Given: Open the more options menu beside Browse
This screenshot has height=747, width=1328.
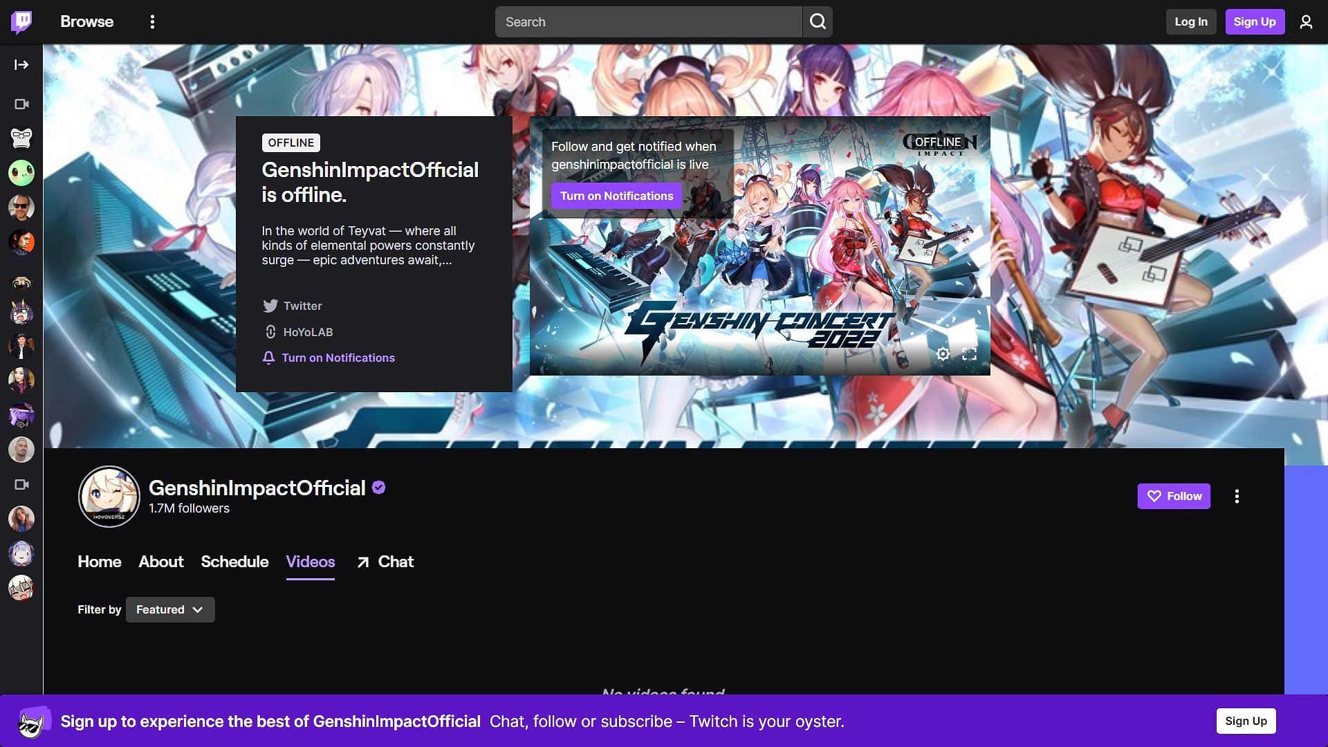Looking at the screenshot, I should pyautogui.click(x=152, y=22).
